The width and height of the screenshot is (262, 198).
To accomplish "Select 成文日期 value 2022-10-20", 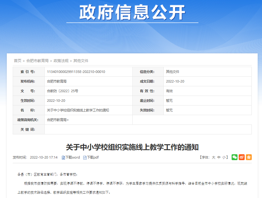I will (175, 81).
